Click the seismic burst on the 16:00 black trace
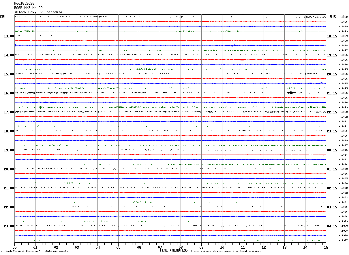349x255 pixels. pyautogui.click(x=290, y=93)
